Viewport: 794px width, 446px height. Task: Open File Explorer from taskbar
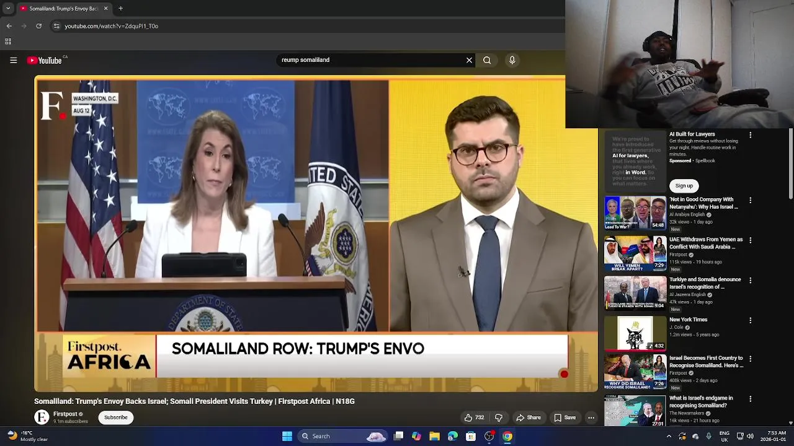pos(434,436)
